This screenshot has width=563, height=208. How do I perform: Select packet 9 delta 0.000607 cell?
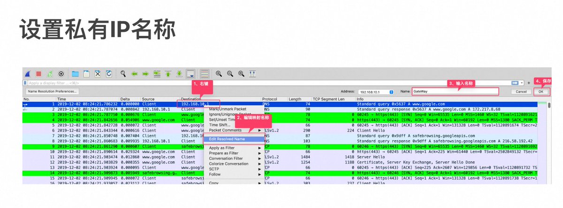[x=130, y=146]
